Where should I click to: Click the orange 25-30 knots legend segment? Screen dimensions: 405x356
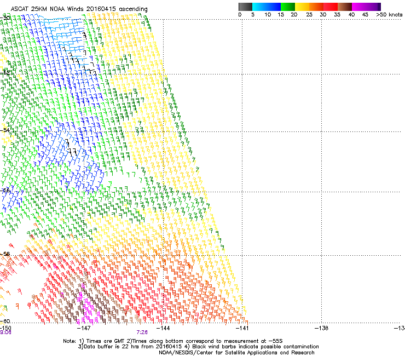coord(316,7)
